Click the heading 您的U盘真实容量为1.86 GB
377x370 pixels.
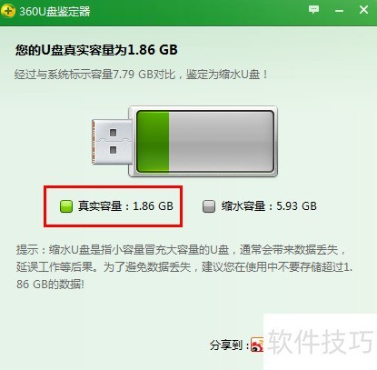pyautogui.click(x=96, y=50)
